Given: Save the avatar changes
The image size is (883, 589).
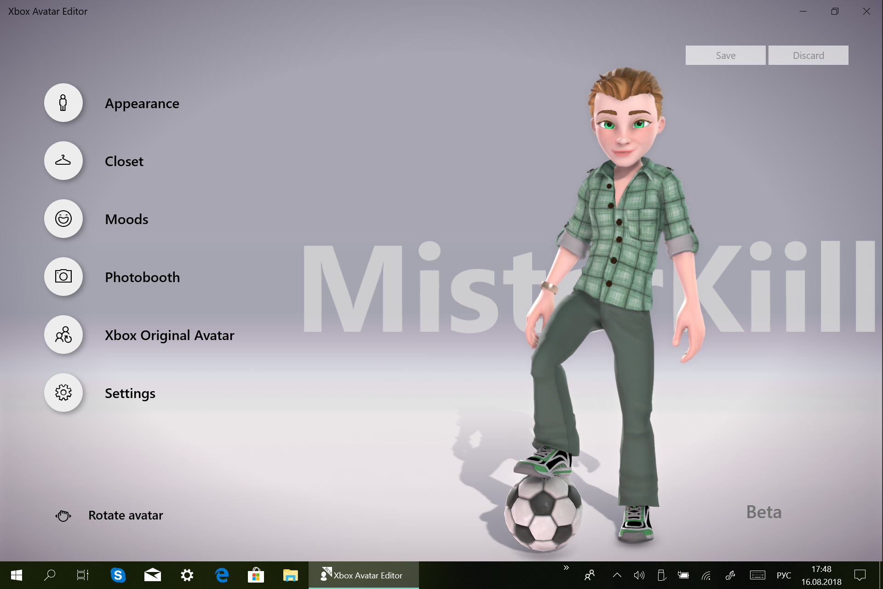Looking at the screenshot, I should point(726,55).
